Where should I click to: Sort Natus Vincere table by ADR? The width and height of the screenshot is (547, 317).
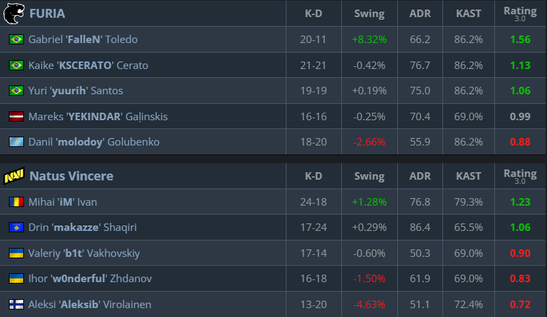(420, 176)
